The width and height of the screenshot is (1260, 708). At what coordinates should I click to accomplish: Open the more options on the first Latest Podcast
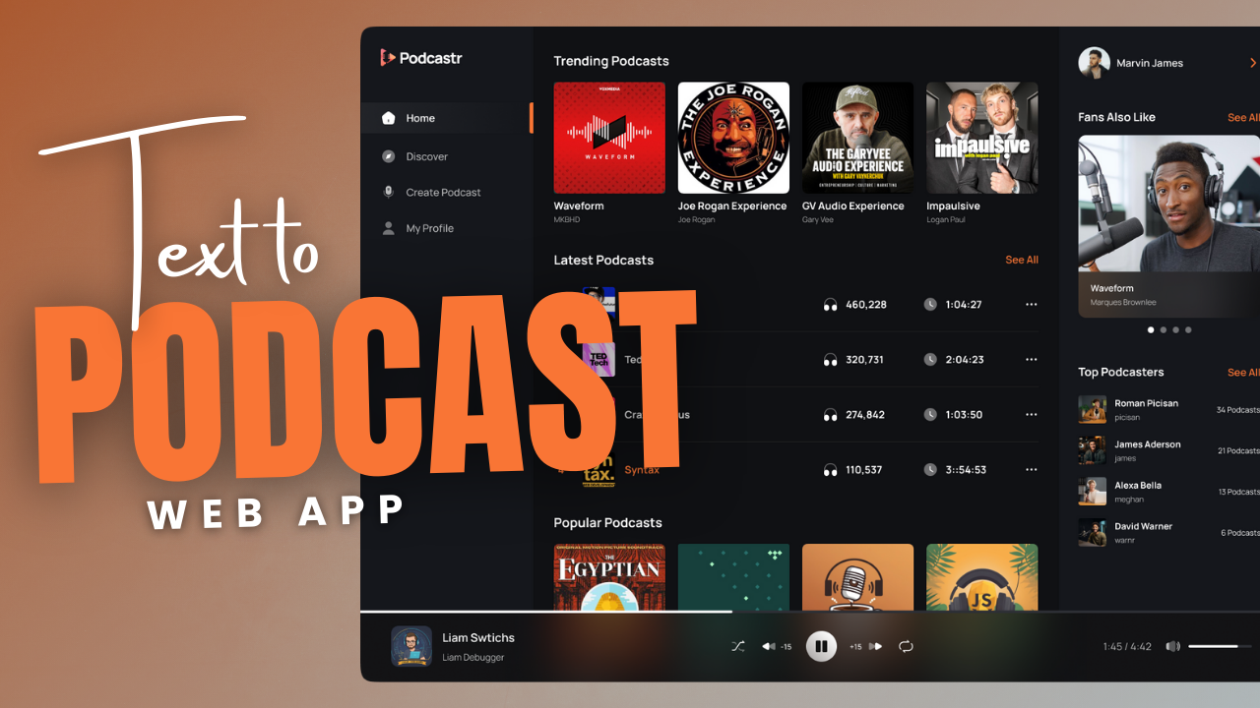coord(1031,304)
